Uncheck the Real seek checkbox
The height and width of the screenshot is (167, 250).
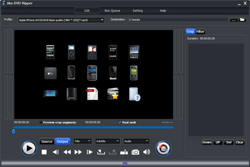[x=120, y=123]
